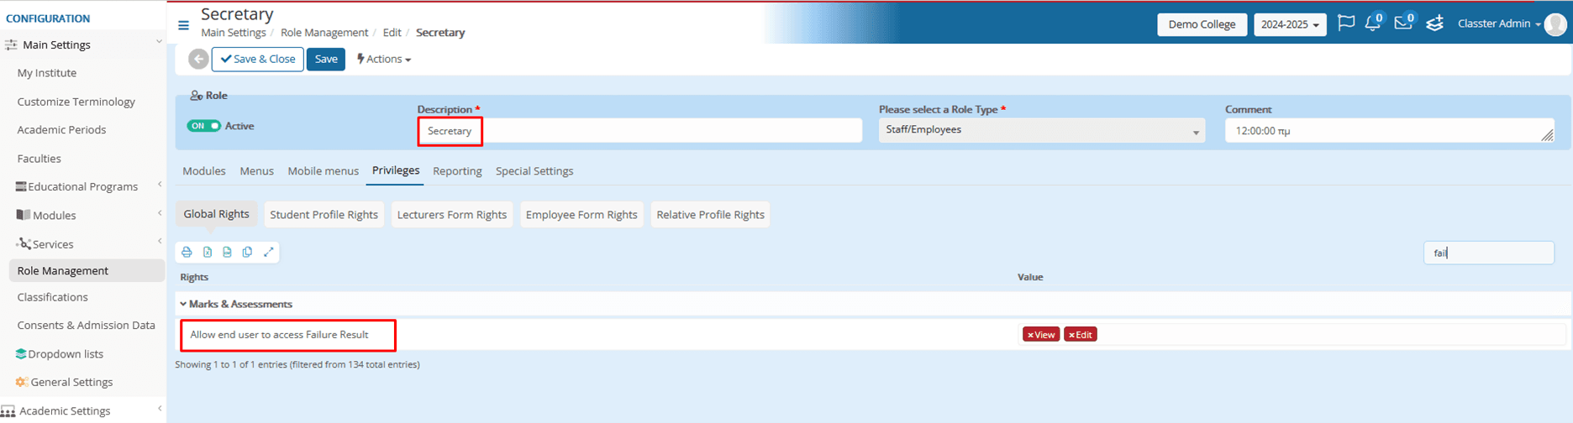Open the Role Type Staff/Employees dropdown
This screenshot has height=423, width=1573.
coord(1042,130)
